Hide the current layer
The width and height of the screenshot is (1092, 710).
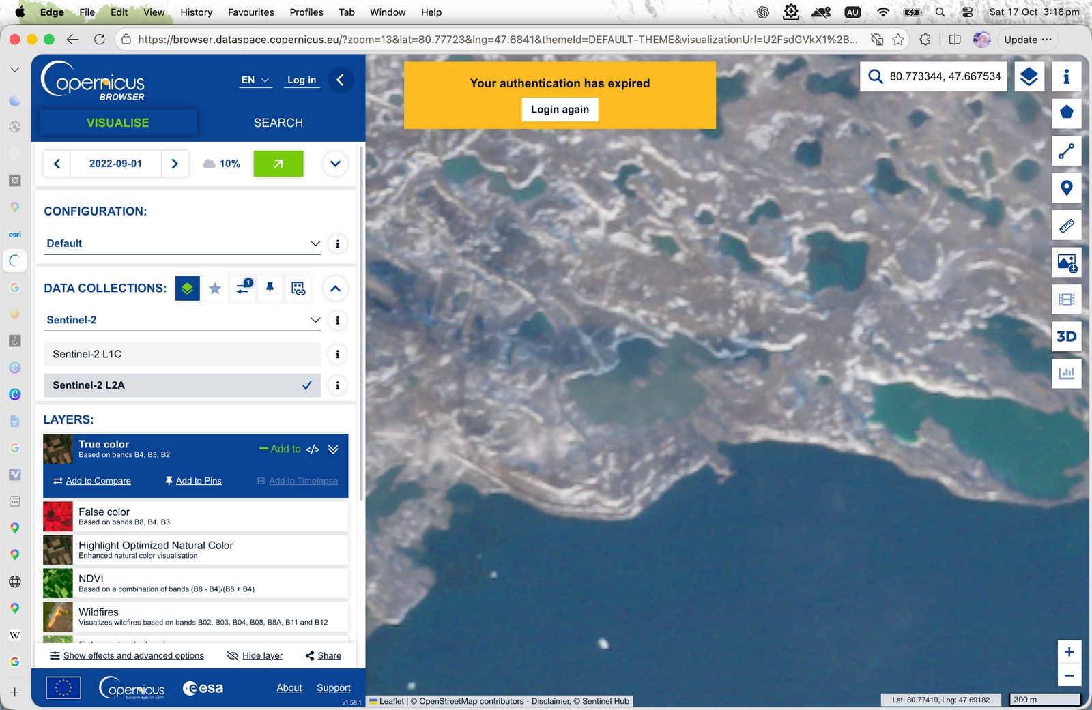pyautogui.click(x=255, y=656)
